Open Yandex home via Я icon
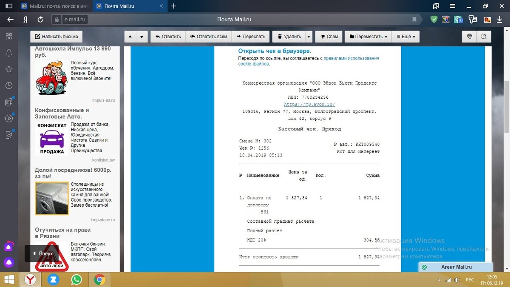Screen dimensions: 510x287 click(x=25, y=19)
